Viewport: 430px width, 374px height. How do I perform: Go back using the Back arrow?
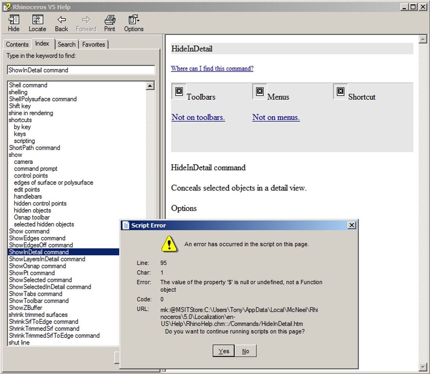point(62,20)
